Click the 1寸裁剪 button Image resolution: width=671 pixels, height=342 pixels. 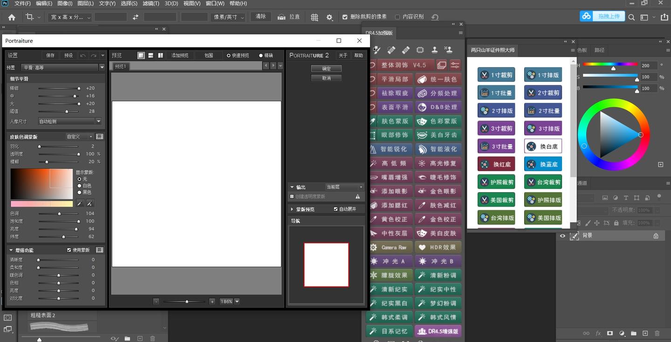[x=496, y=75]
